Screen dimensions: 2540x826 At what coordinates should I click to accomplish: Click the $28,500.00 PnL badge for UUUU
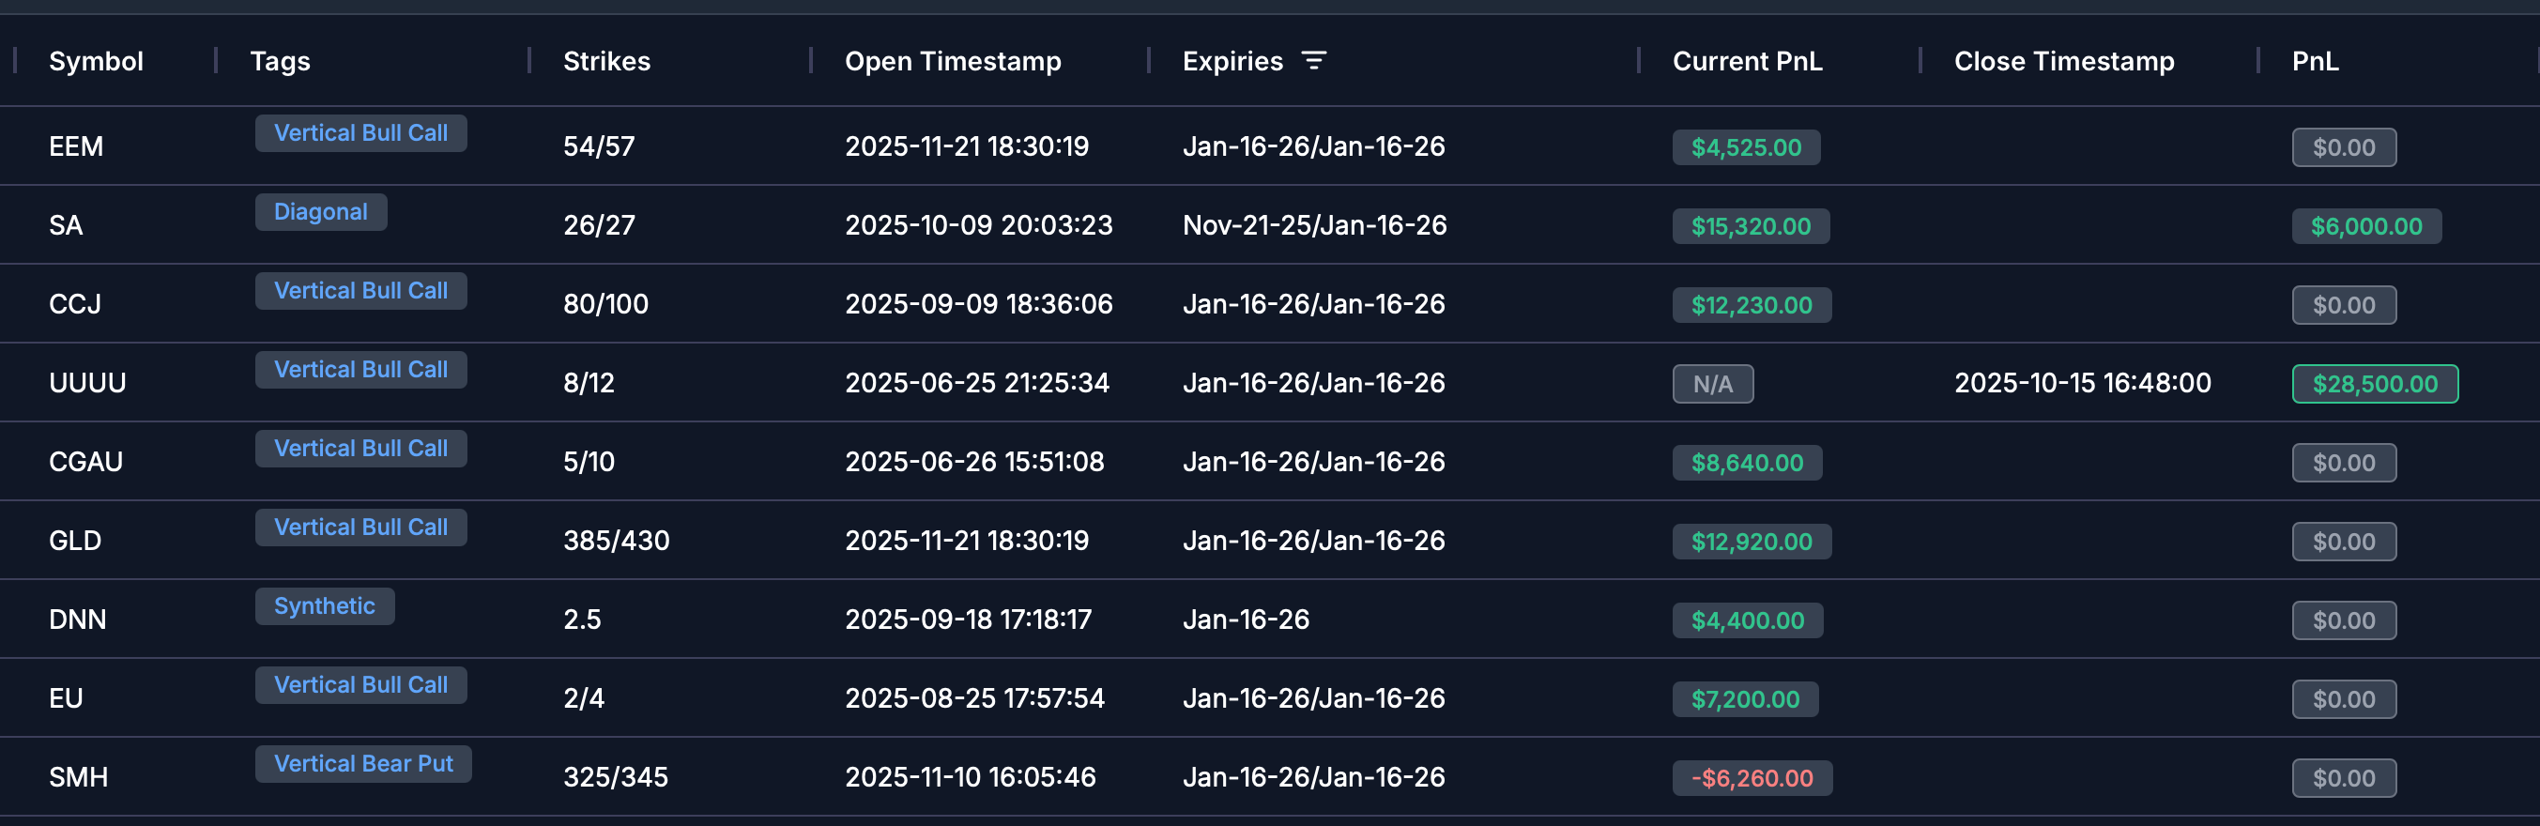click(x=2375, y=383)
